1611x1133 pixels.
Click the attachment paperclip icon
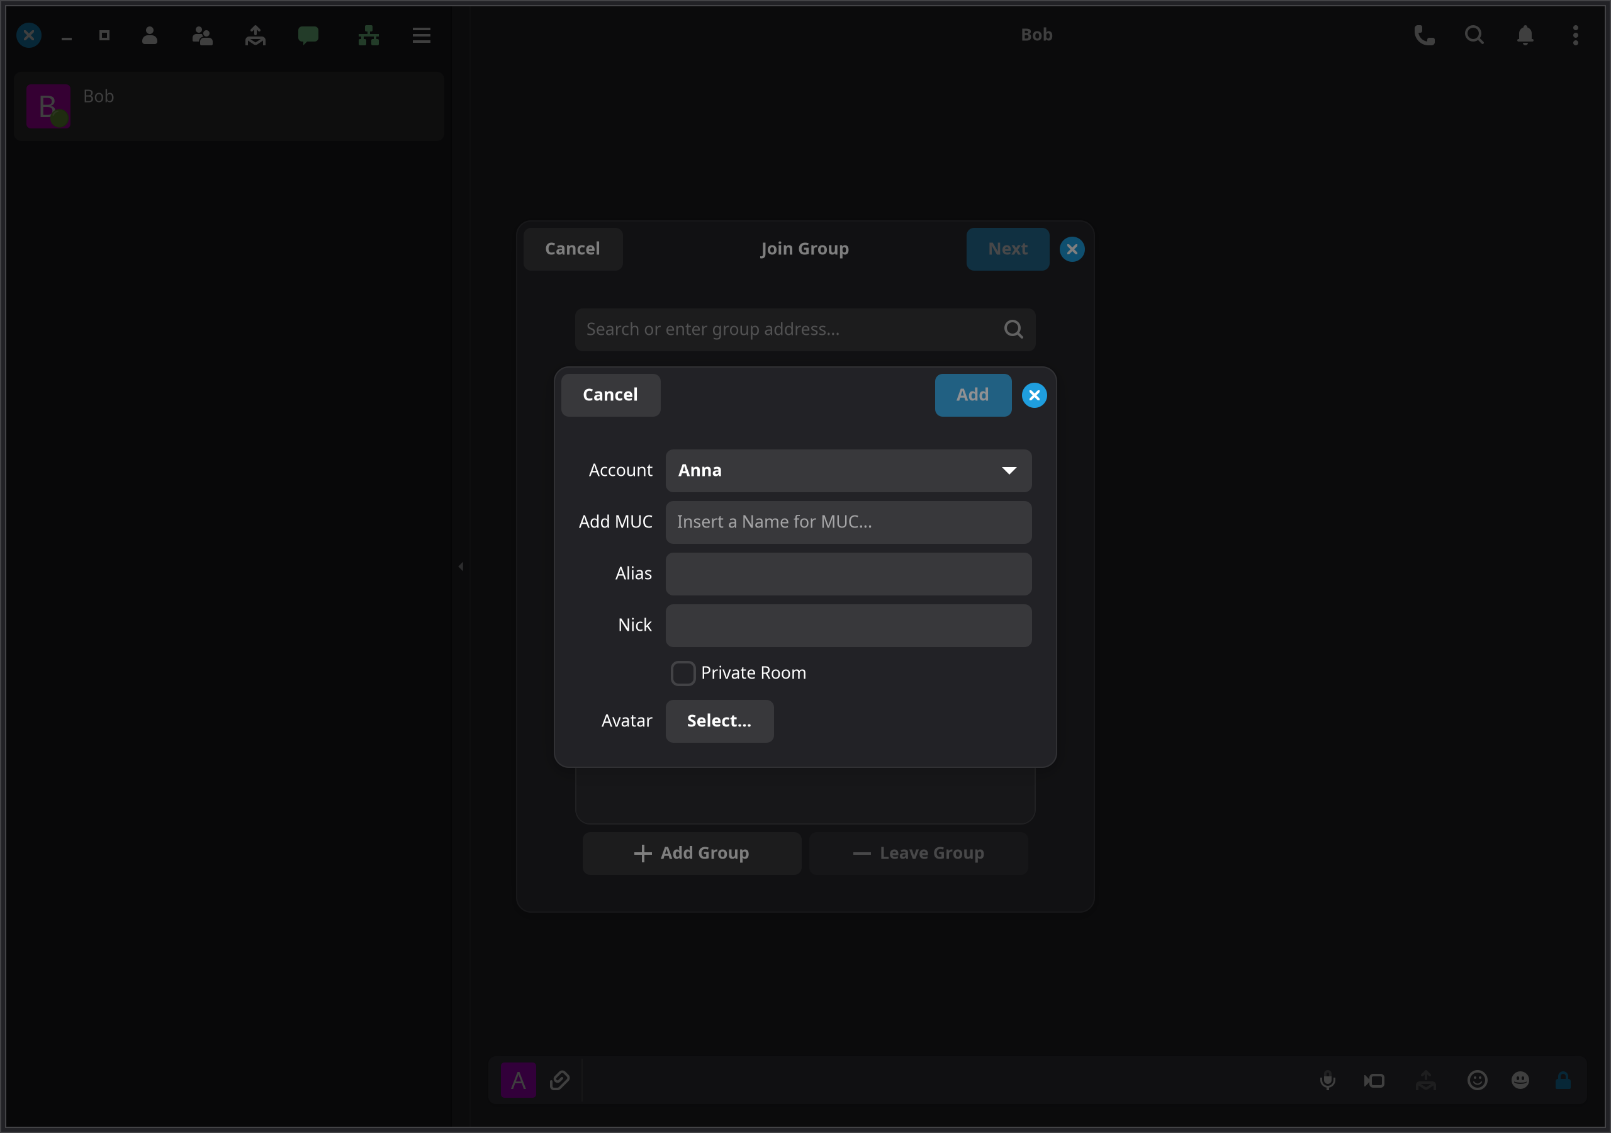(x=559, y=1079)
